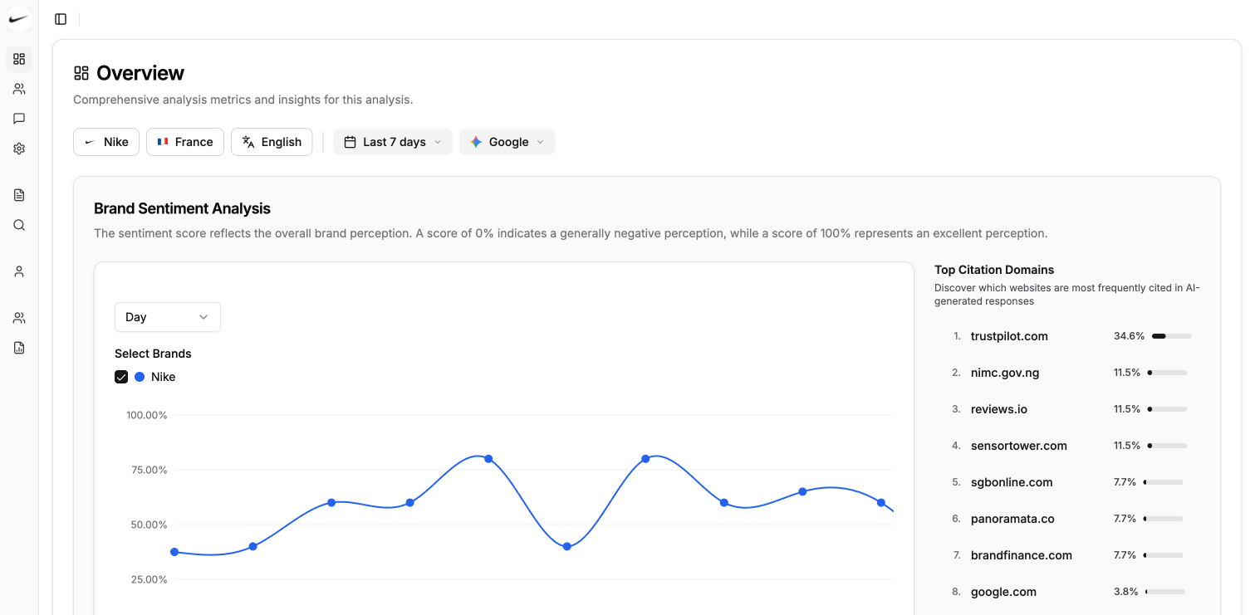The width and height of the screenshot is (1255, 615).
Task: Click the English language filter button
Action: [x=272, y=142]
